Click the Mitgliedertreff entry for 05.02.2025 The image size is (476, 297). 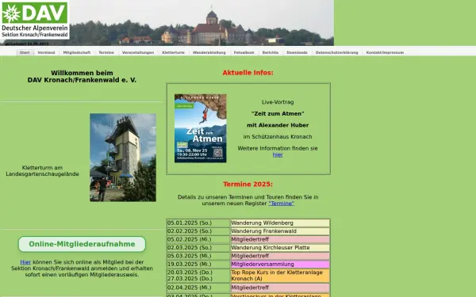pyautogui.click(x=280, y=239)
